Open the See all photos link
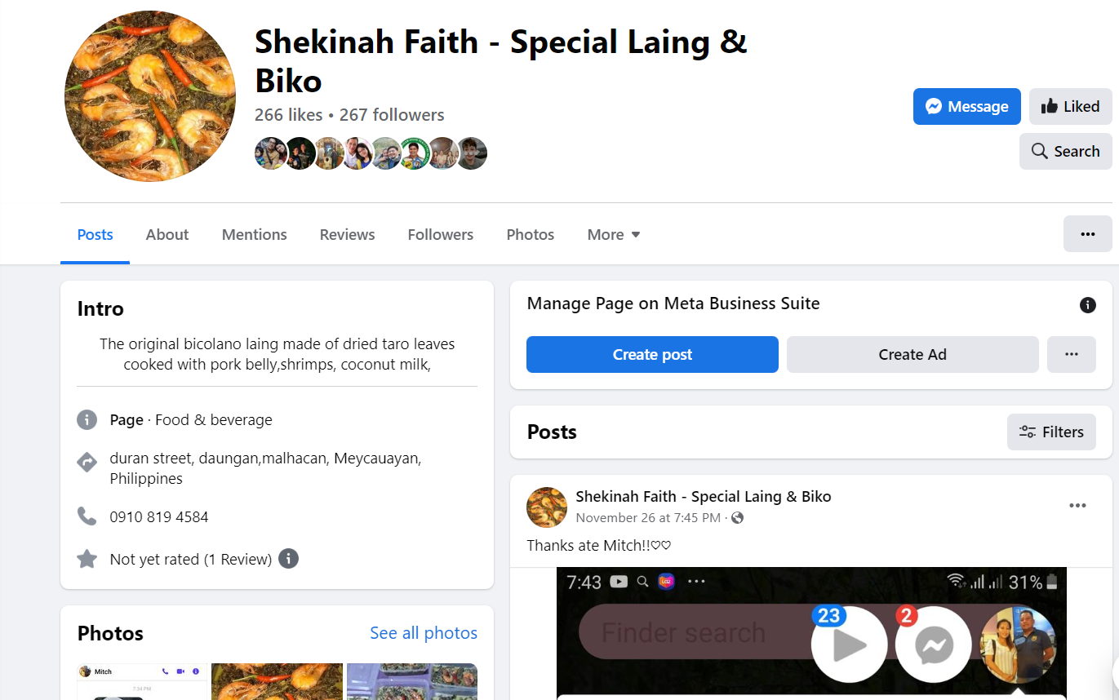 (423, 633)
